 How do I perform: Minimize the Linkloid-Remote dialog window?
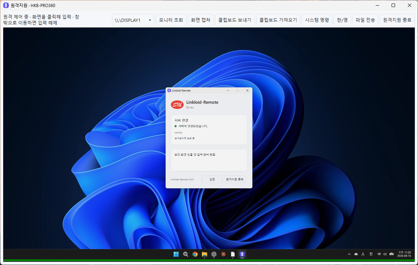[228, 90]
